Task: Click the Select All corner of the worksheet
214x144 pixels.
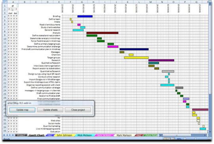Action: pyautogui.click(x=5, y=2)
